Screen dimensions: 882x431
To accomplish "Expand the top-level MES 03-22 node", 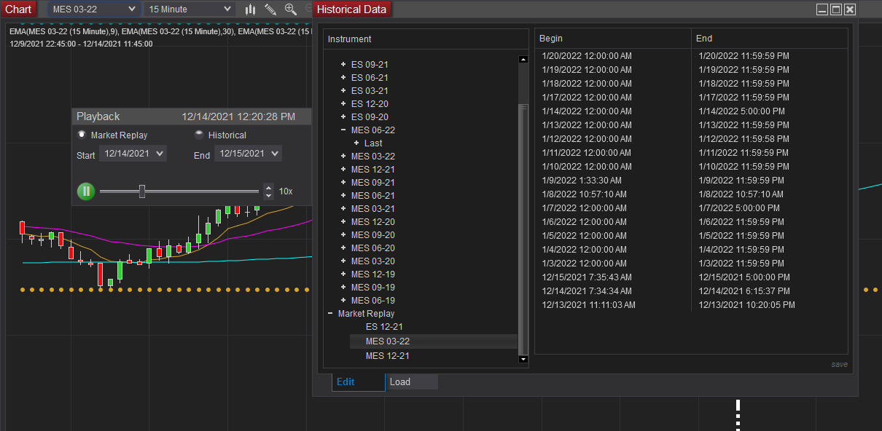I will 343,157.
